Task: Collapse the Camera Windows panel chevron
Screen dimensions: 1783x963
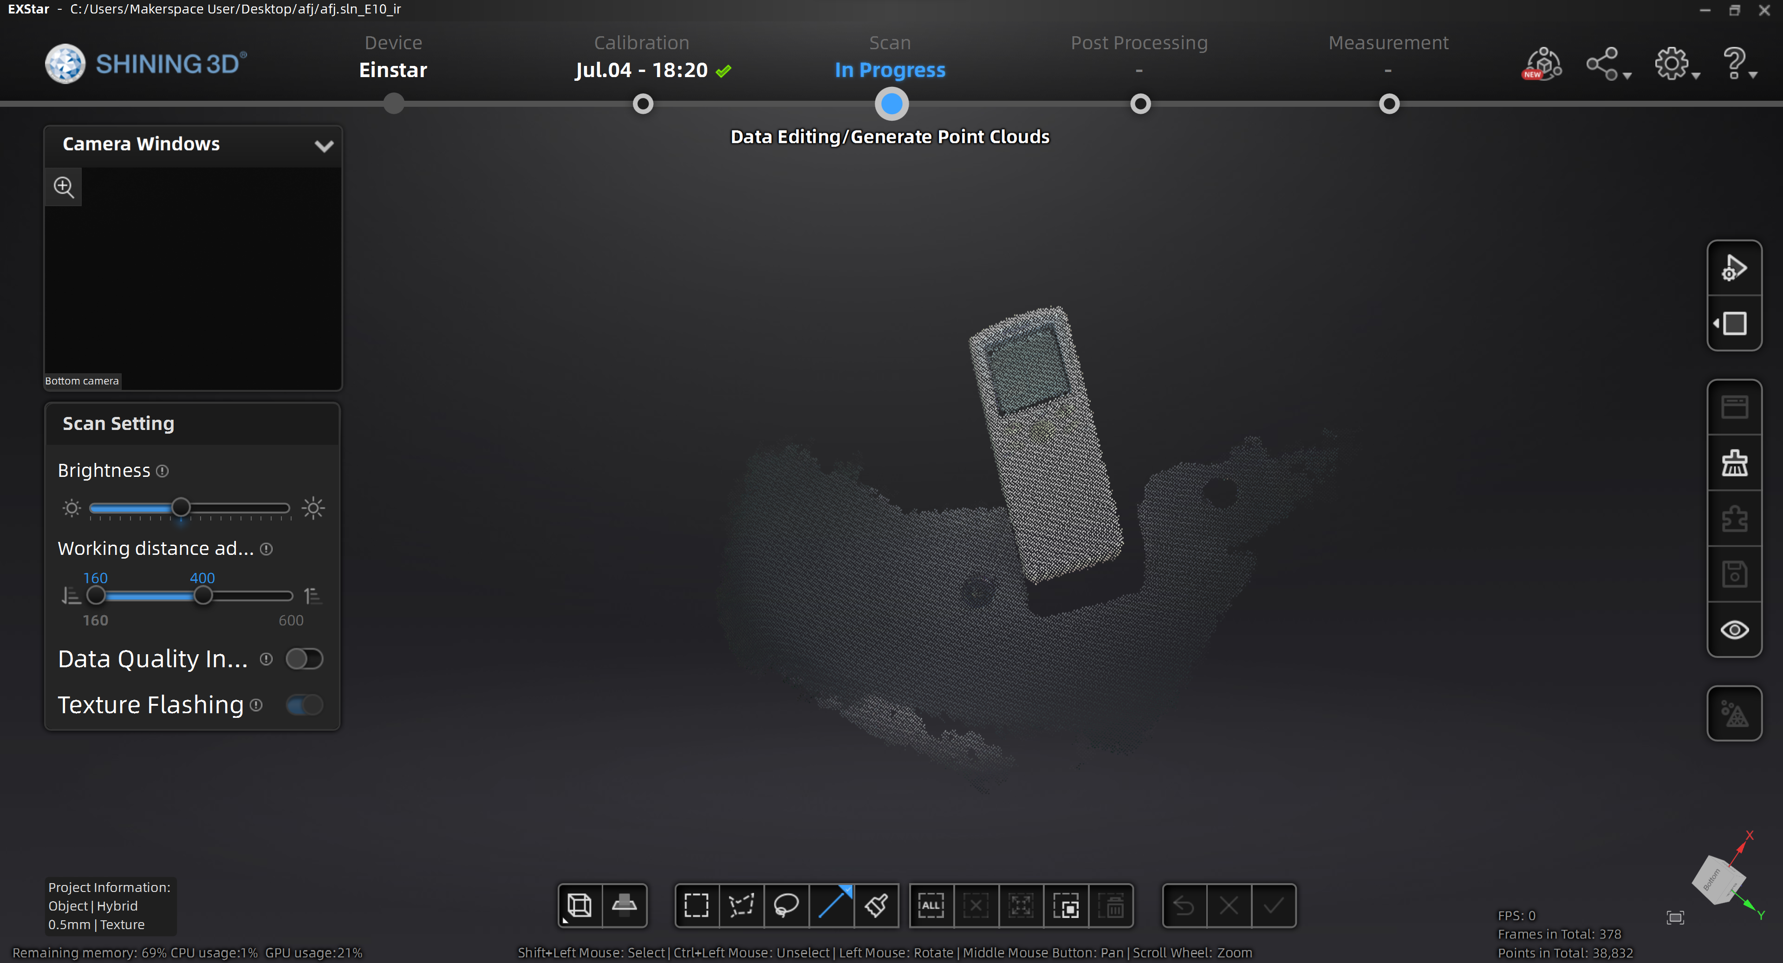Action: point(324,145)
